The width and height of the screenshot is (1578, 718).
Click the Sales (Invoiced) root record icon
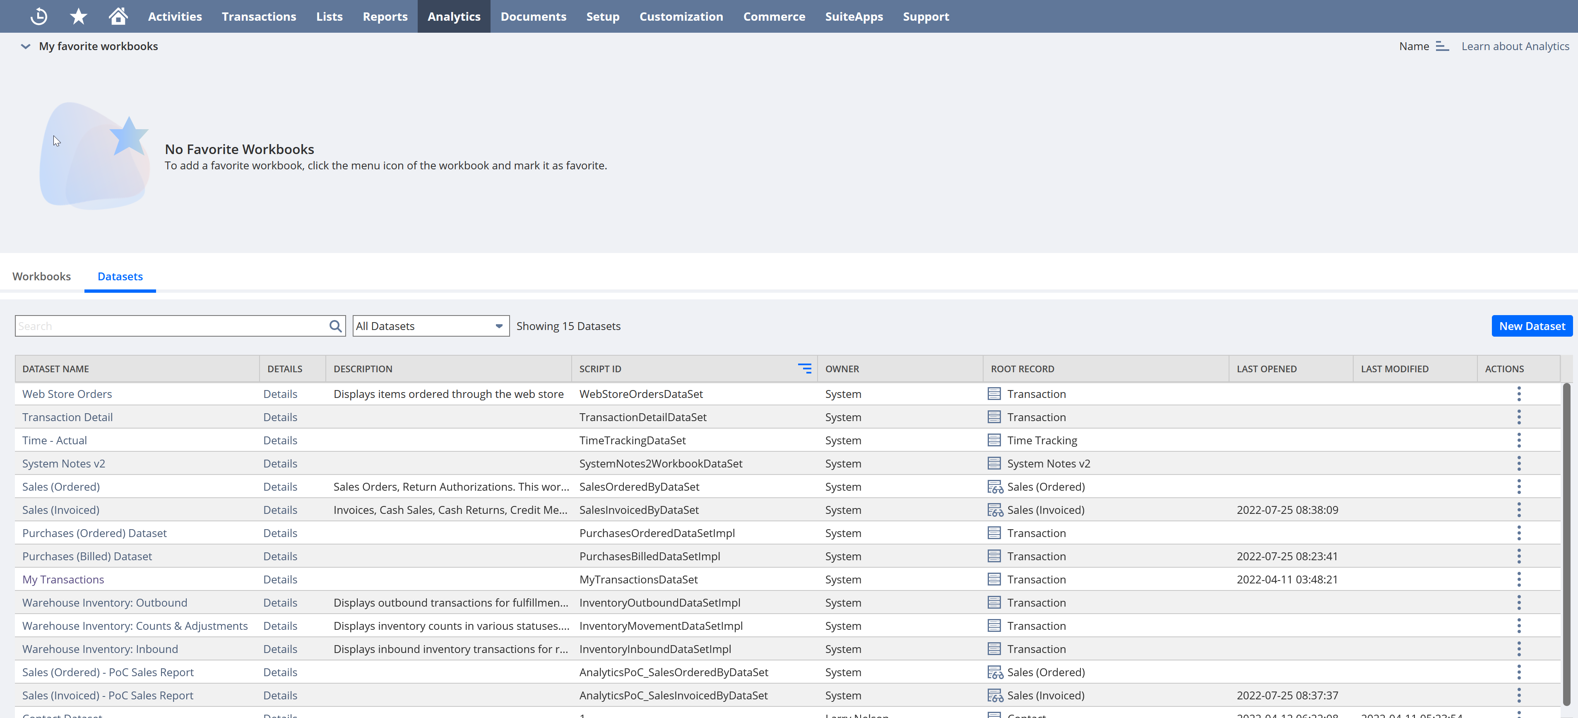coord(995,510)
